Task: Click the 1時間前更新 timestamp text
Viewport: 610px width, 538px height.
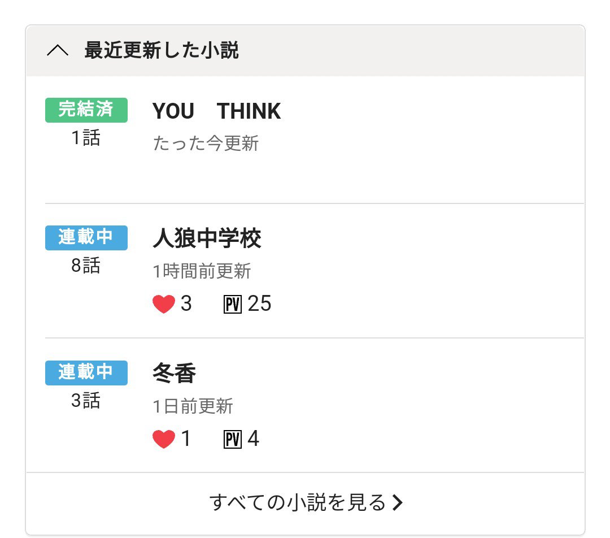Action: click(202, 271)
